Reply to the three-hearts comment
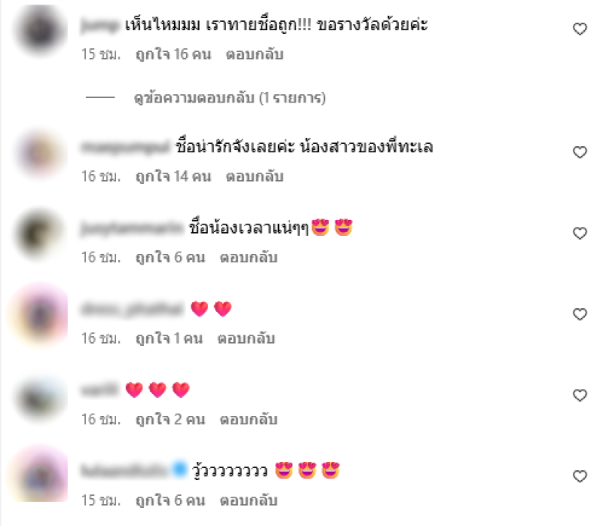Image resolution: width=603 pixels, height=526 pixels. pos(249,420)
